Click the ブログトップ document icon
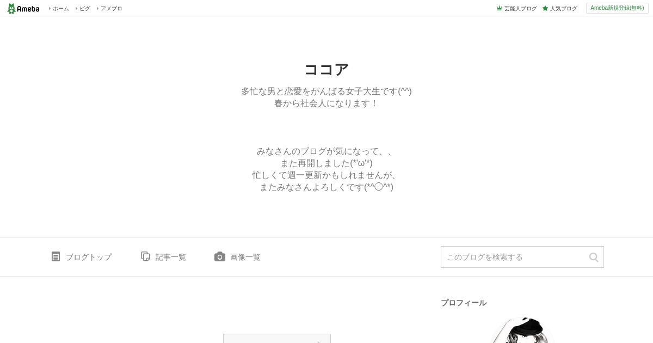The height and width of the screenshot is (343, 653). (56, 256)
